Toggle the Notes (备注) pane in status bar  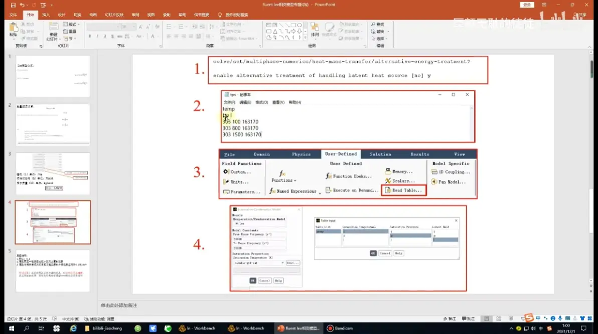tap(450, 319)
